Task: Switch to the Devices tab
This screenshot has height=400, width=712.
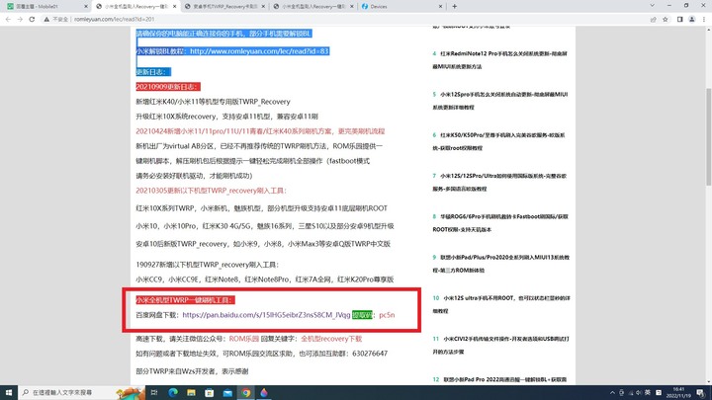Action: pos(401,6)
